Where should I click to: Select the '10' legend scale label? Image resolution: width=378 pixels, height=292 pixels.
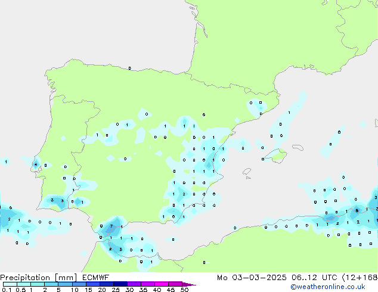tap(75, 290)
